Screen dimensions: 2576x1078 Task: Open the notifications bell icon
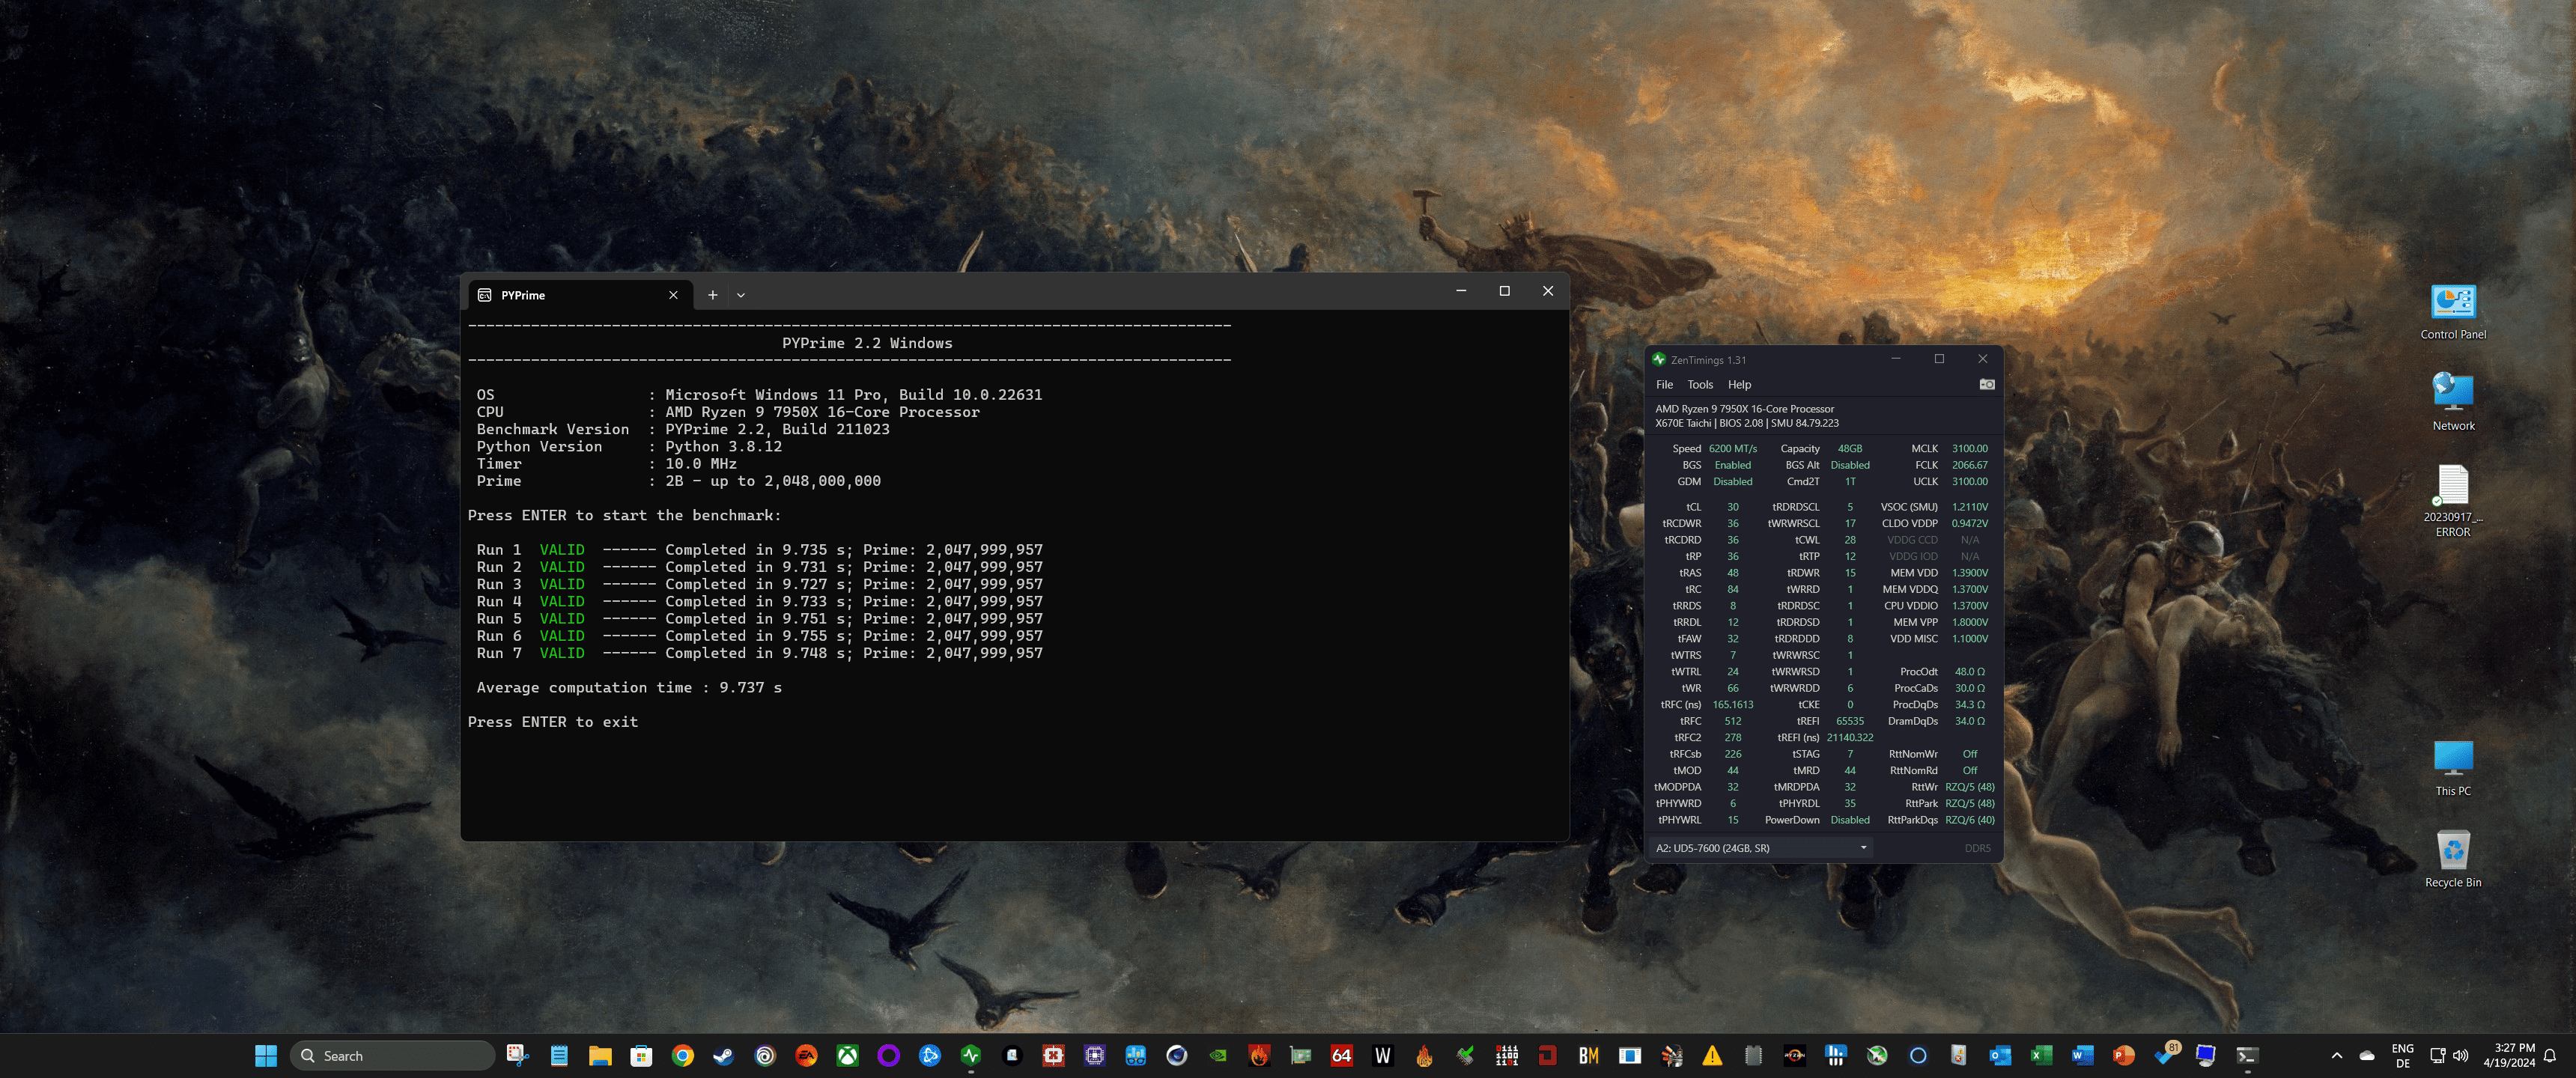tap(2549, 1055)
